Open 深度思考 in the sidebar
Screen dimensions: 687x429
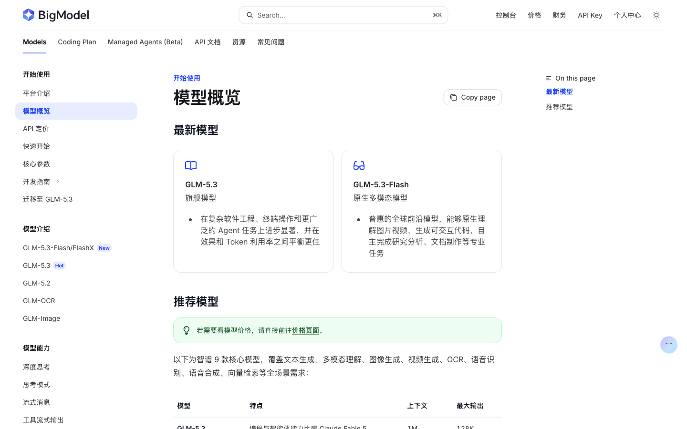click(x=76, y=367)
